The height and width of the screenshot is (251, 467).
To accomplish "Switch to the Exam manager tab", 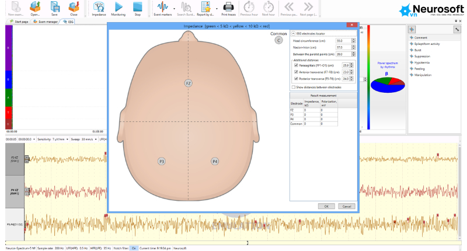I will pyautogui.click(x=46, y=22).
